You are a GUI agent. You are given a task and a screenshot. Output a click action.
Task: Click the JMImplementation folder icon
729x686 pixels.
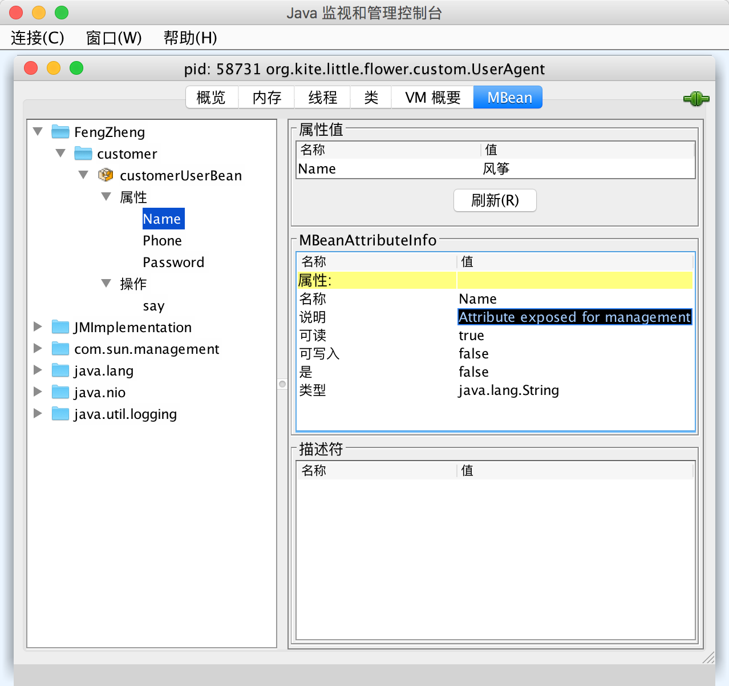pyautogui.click(x=60, y=326)
